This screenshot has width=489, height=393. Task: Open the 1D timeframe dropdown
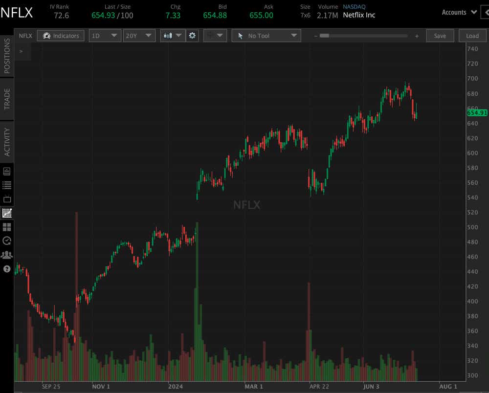(105, 35)
